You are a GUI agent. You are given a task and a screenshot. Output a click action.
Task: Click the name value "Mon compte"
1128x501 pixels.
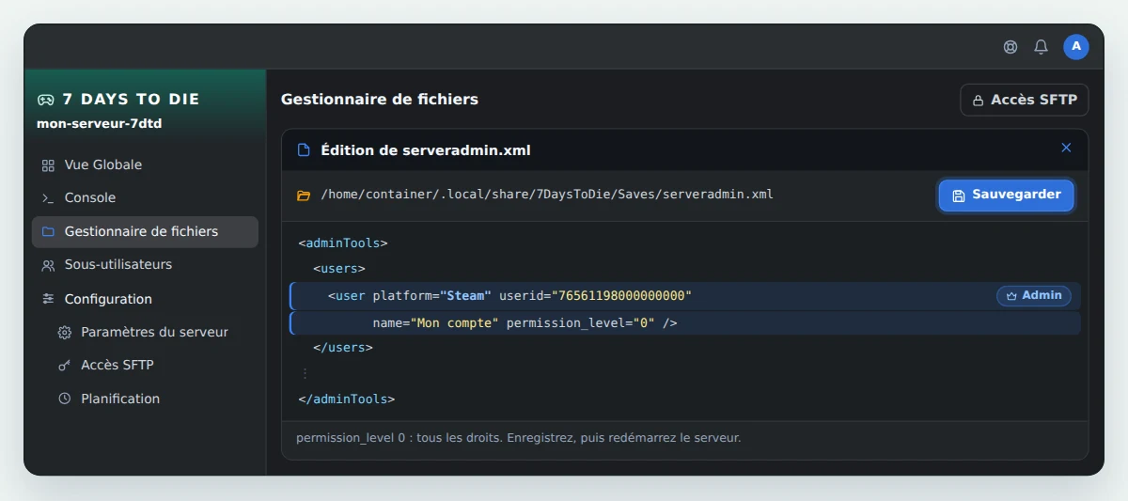454,323
